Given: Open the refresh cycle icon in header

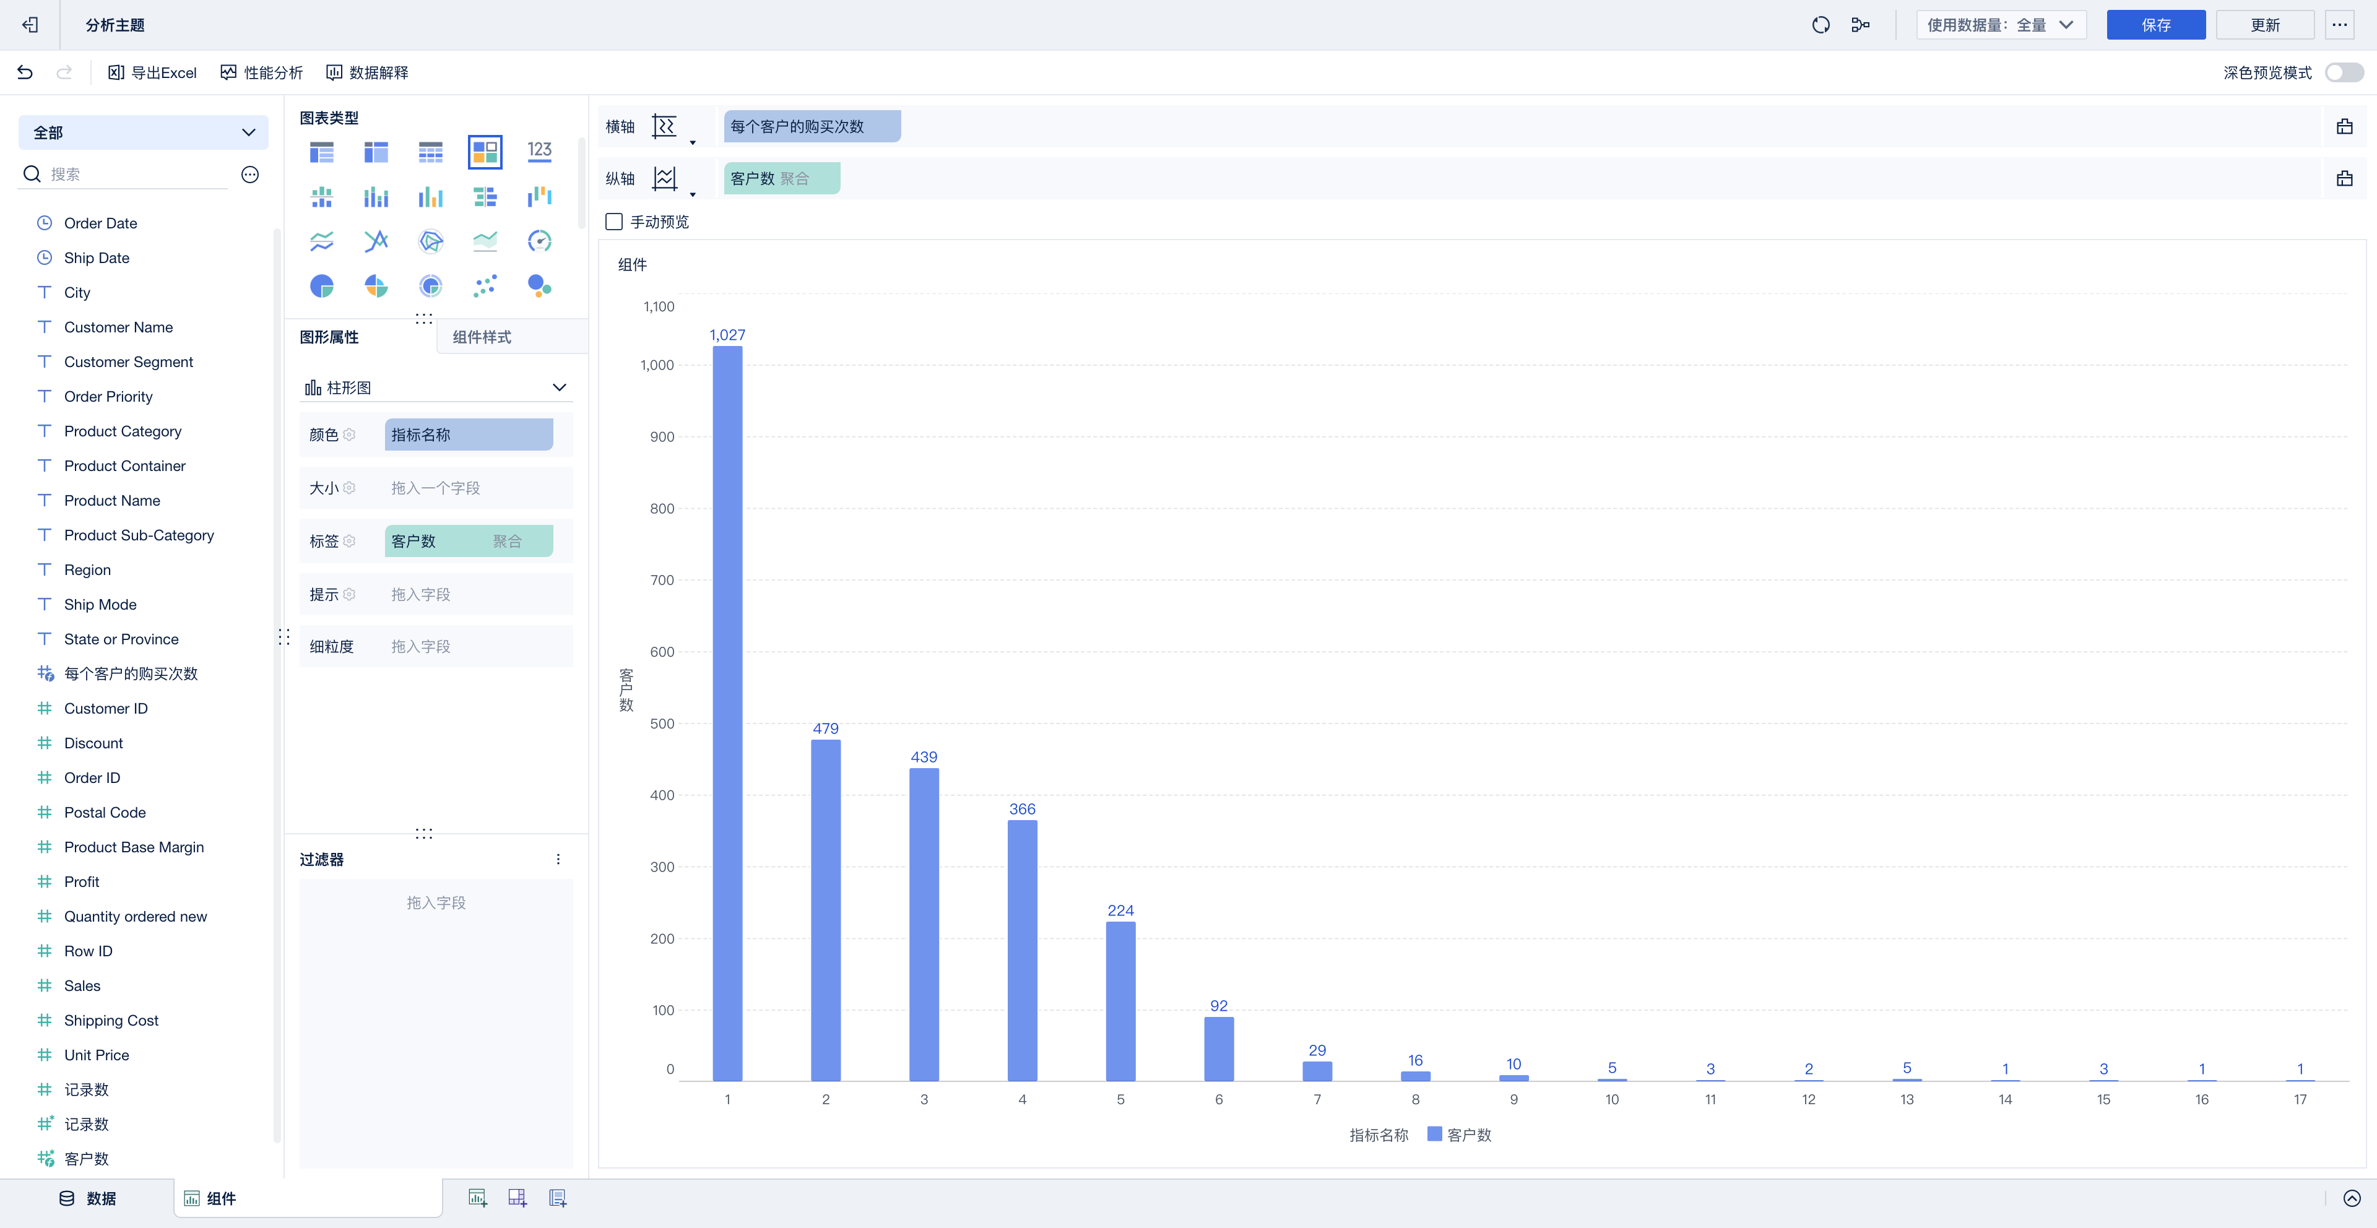Looking at the screenshot, I should click(x=1820, y=25).
